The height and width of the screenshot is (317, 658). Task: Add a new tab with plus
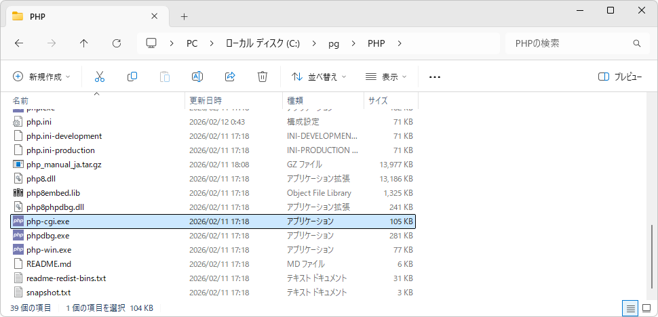[184, 16]
